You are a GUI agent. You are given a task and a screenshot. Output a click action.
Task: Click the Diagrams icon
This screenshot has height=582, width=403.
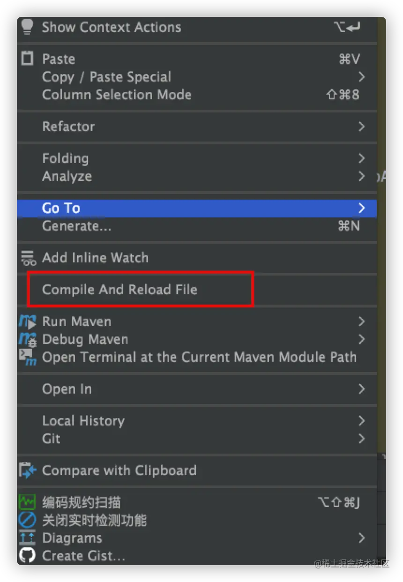pos(27,538)
